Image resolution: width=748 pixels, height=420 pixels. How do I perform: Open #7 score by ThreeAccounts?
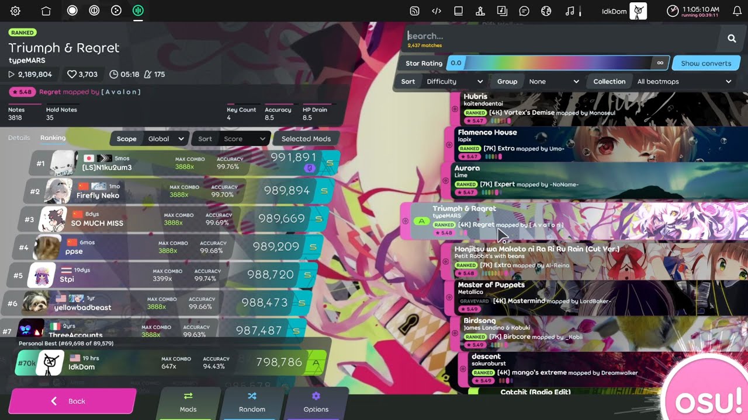coord(152,328)
